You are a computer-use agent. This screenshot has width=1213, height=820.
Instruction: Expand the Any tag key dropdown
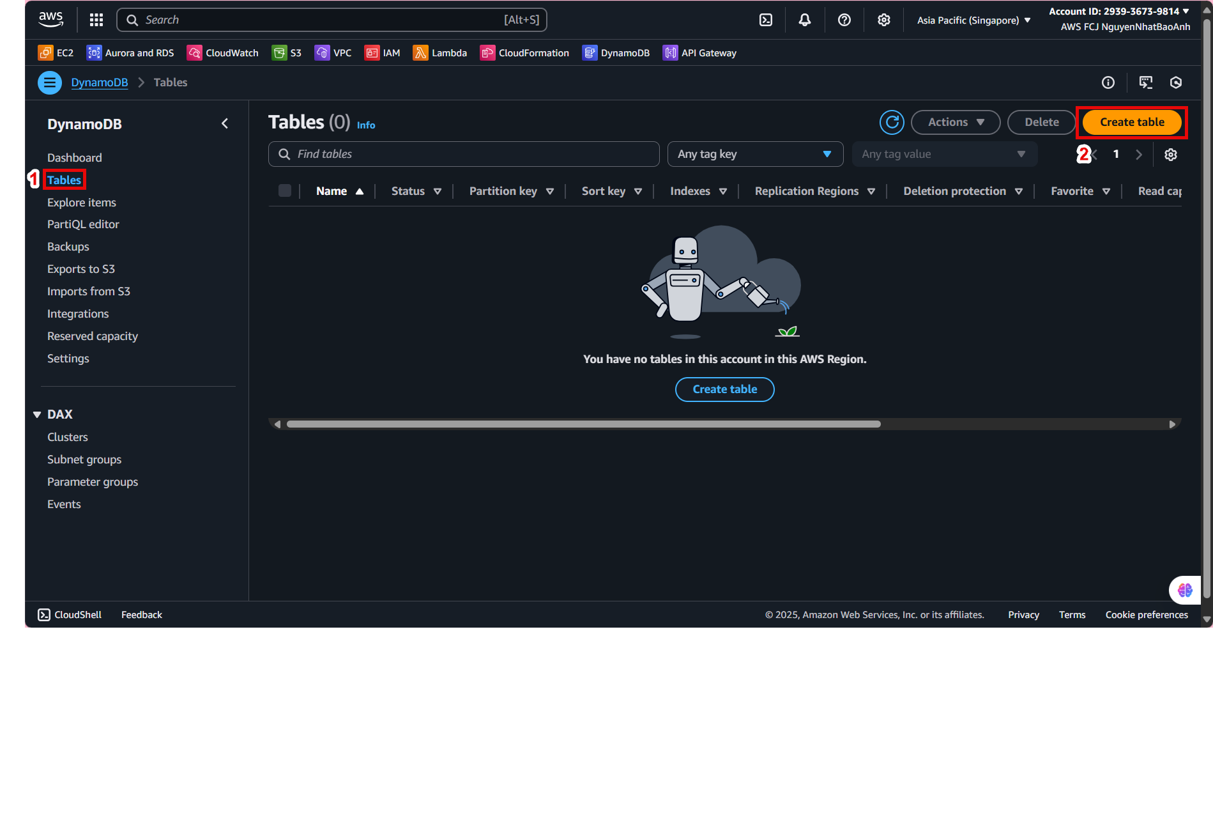pos(754,154)
